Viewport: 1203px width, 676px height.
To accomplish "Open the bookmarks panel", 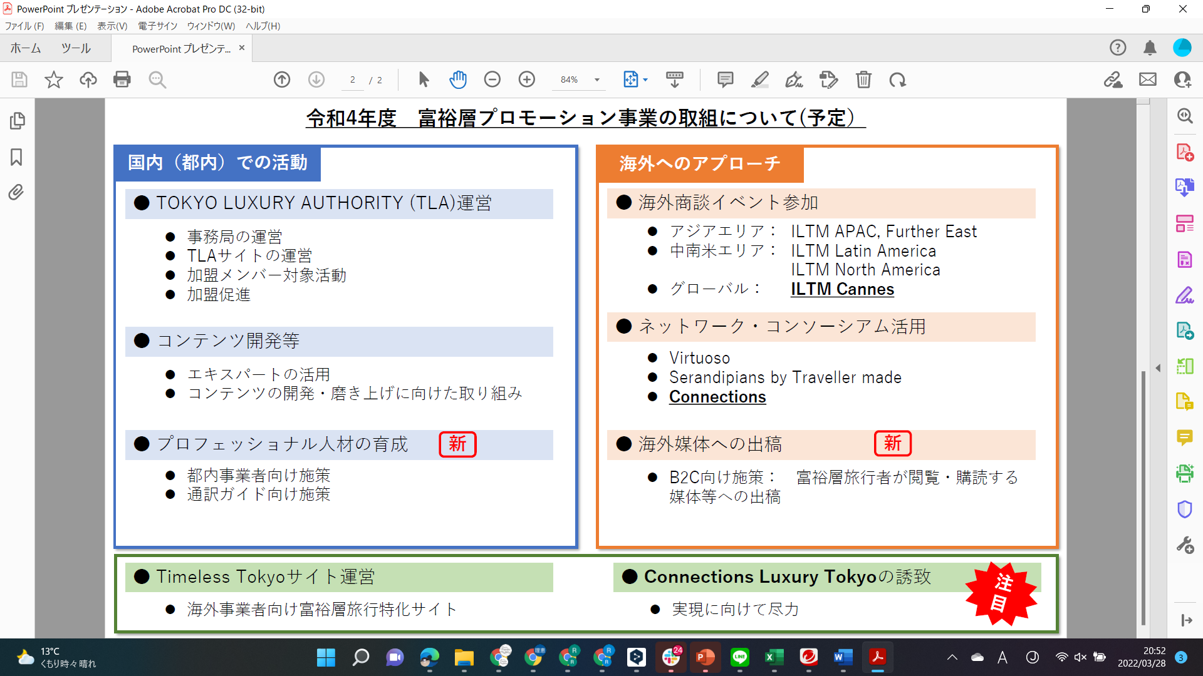I will pyautogui.click(x=17, y=157).
